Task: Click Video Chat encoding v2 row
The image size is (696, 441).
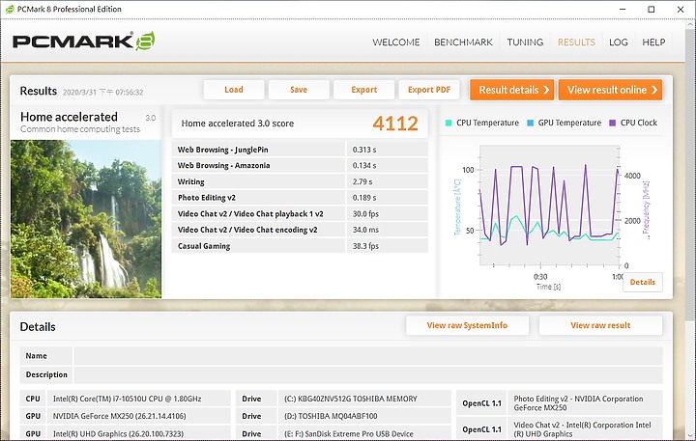Action: [x=300, y=230]
